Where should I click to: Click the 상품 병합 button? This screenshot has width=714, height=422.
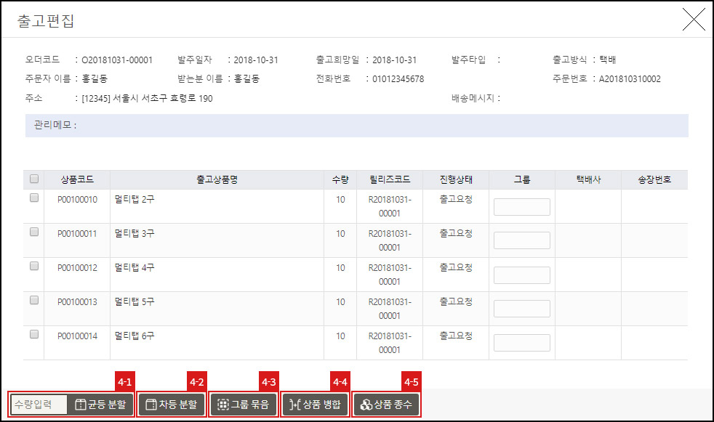[x=315, y=405]
